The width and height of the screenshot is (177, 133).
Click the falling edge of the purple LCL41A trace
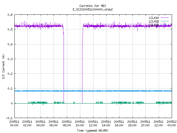pos(64,68)
